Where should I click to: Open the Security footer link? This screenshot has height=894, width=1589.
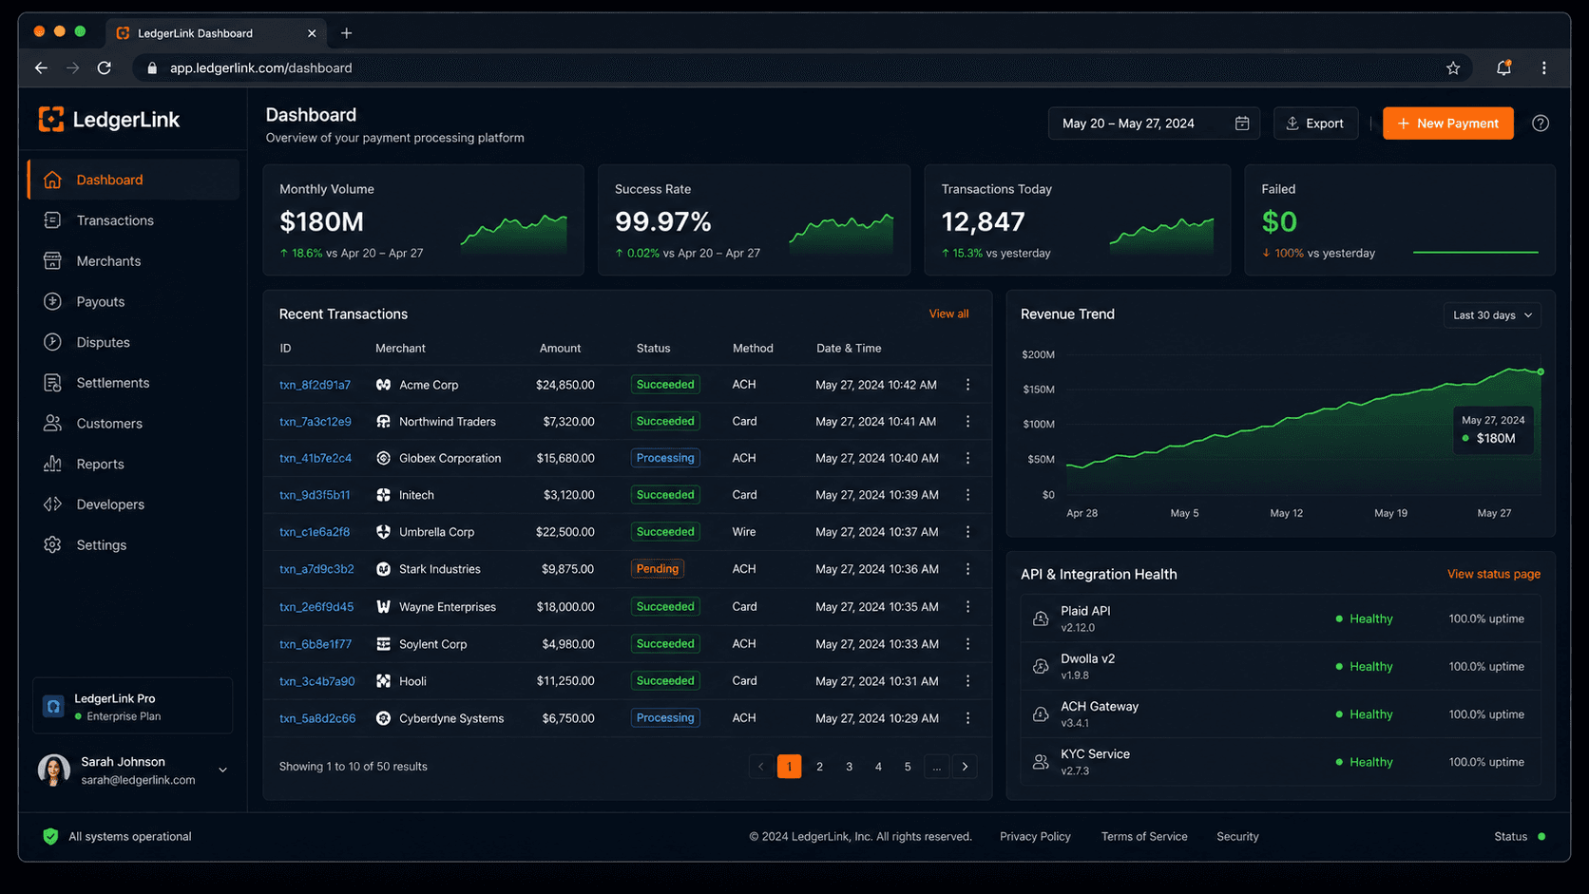coord(1237,836)
